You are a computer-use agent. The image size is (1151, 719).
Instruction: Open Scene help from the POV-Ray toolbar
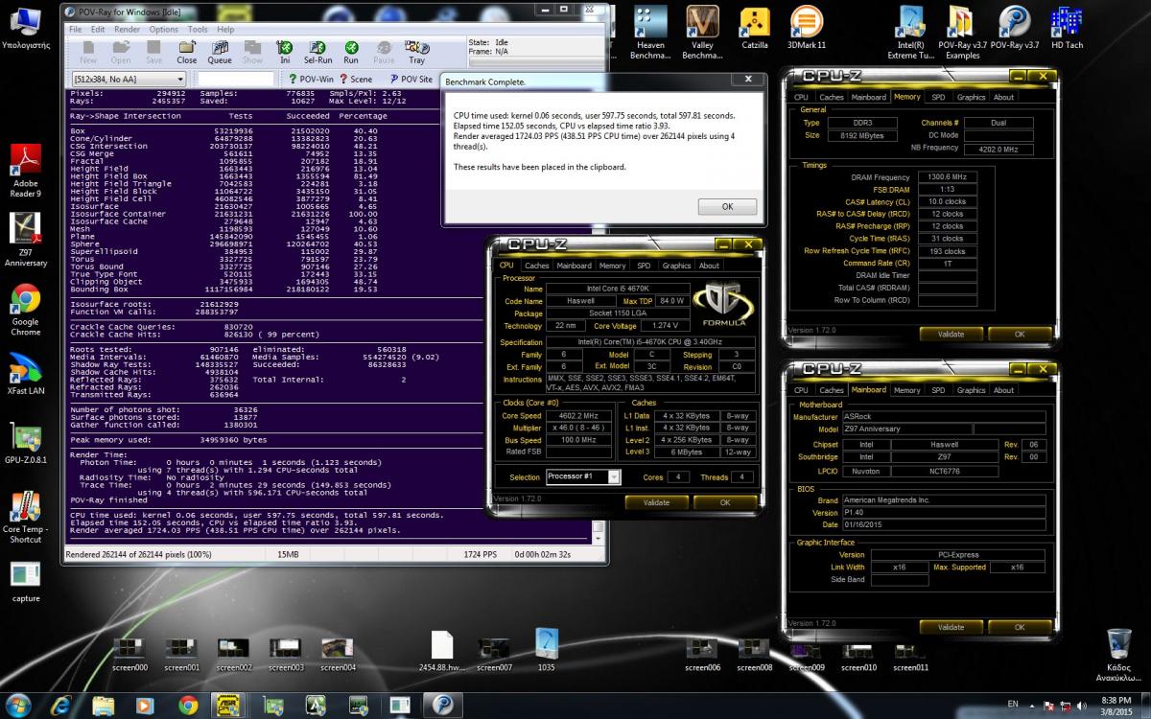356,79
